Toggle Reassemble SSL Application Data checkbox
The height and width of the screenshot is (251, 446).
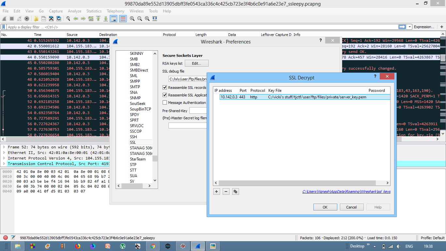click(x=165, y=95)
